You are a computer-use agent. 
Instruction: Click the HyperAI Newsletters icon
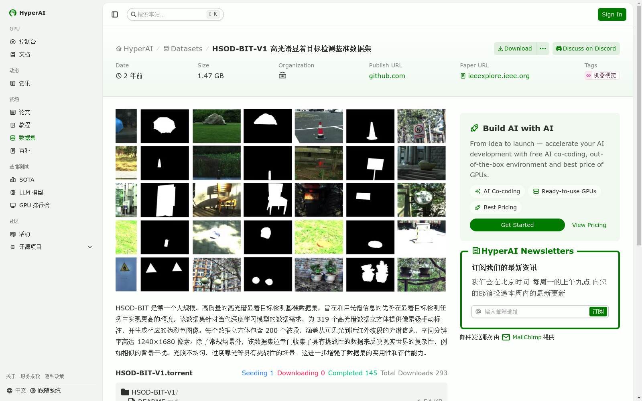click(476, 251)
